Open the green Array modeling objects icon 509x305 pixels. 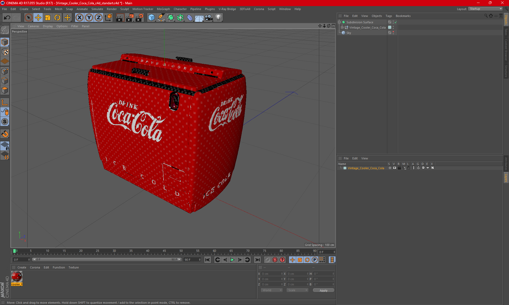coord(180,18)
